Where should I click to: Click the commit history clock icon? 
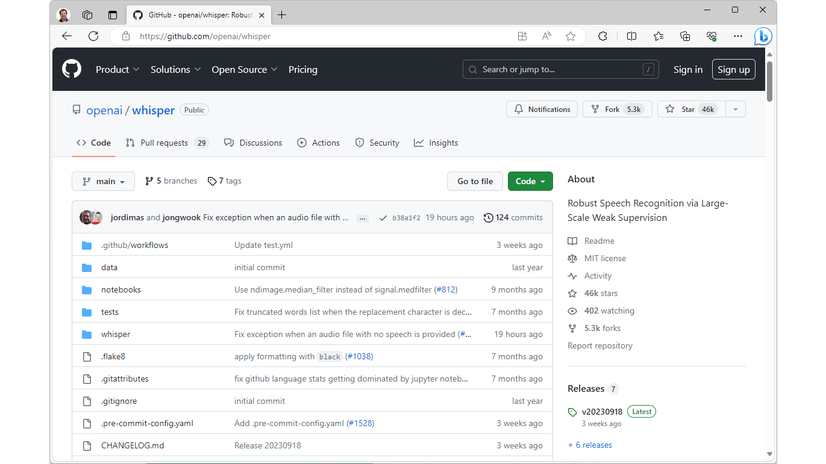pyautogui.click(x=489, y=218)
